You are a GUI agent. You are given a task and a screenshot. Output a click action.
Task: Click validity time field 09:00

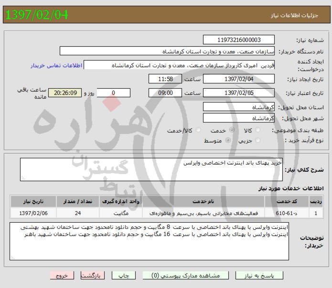165,93
